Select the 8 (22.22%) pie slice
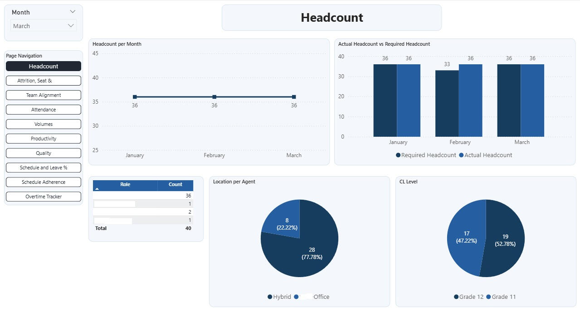Screen dimensions: 580x326 tap(285, 221)
